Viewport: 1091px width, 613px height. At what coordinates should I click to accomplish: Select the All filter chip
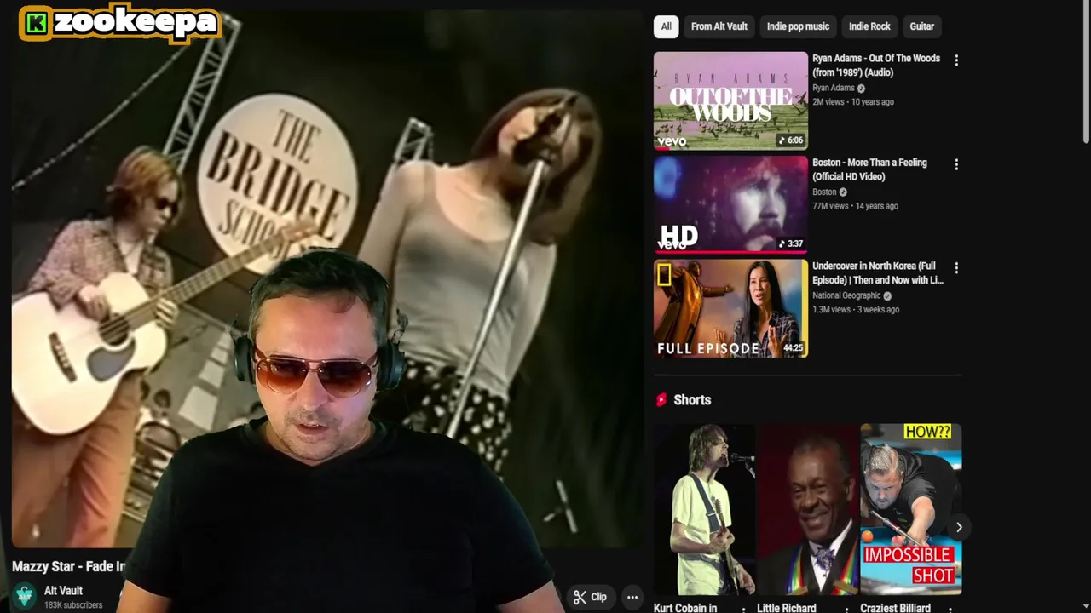(666, 26)
